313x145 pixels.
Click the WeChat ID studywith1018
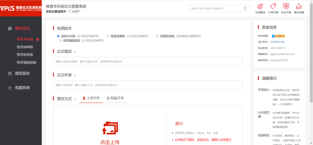279,60
